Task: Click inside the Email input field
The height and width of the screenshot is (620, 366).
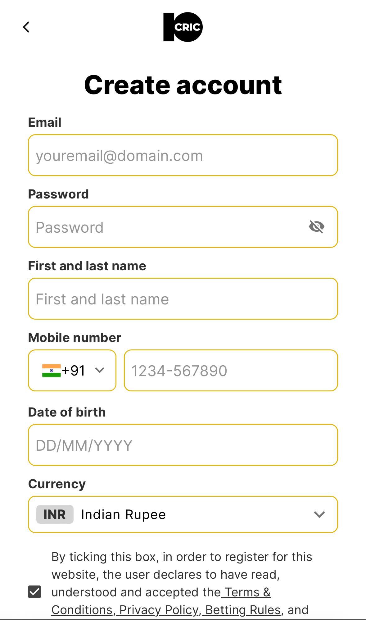Action: (x=183, y=155)
